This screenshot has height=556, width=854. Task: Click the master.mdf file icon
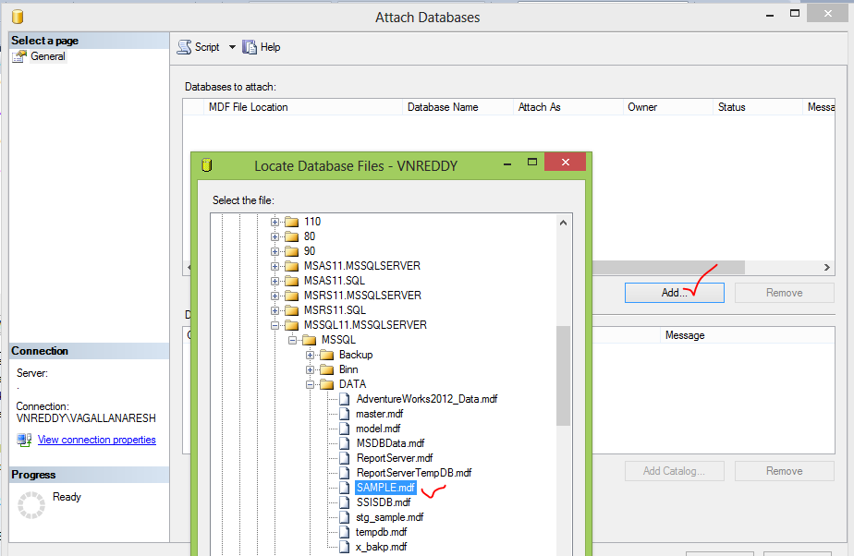344,414
